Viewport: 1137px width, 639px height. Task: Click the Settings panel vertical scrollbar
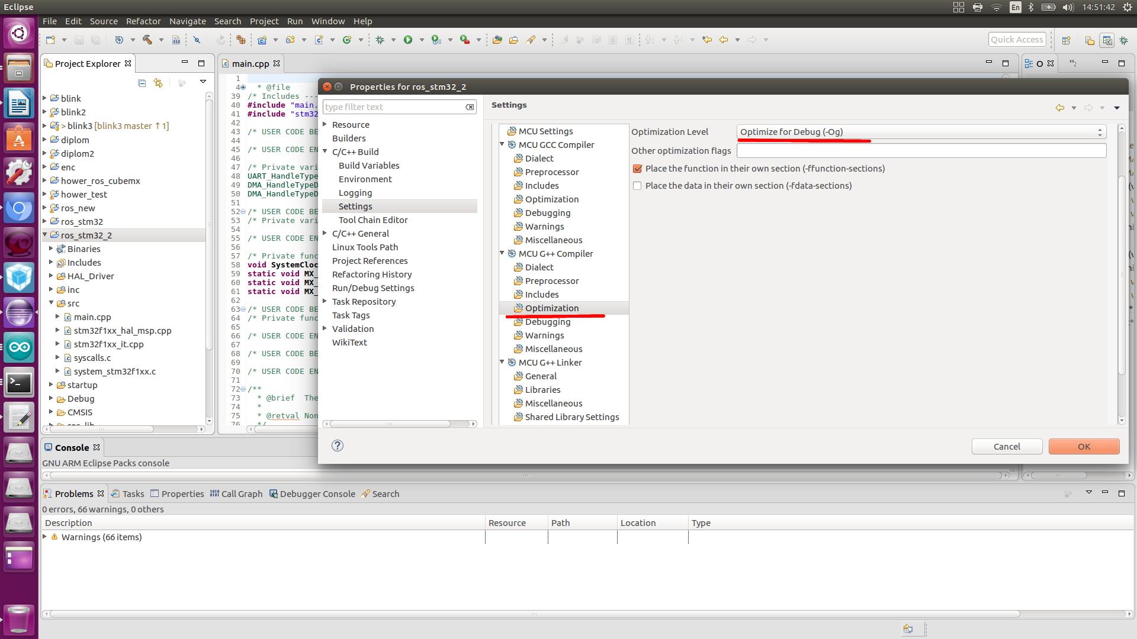click(x=1121, y=274)
